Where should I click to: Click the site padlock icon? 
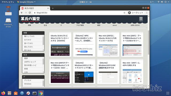(x=35, y=13)
